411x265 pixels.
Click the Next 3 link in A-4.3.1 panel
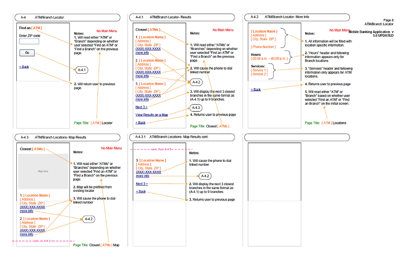tap(142, 184)
